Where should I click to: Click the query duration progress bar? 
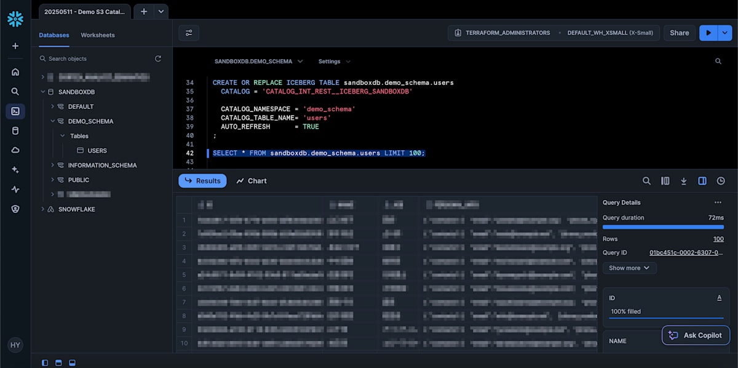coord(663,227)
